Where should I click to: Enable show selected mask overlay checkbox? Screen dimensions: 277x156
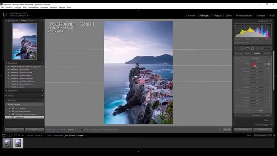82,130
